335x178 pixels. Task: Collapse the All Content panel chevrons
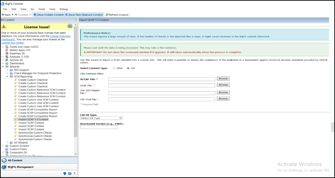(76, 20)
